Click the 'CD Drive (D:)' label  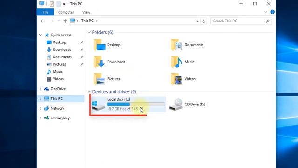pos(195,105)
